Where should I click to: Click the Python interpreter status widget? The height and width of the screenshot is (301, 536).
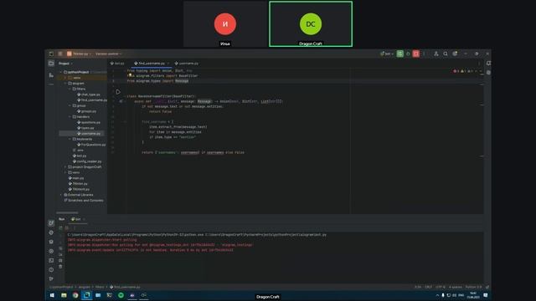pyautogui.click(x=473, y=287)
